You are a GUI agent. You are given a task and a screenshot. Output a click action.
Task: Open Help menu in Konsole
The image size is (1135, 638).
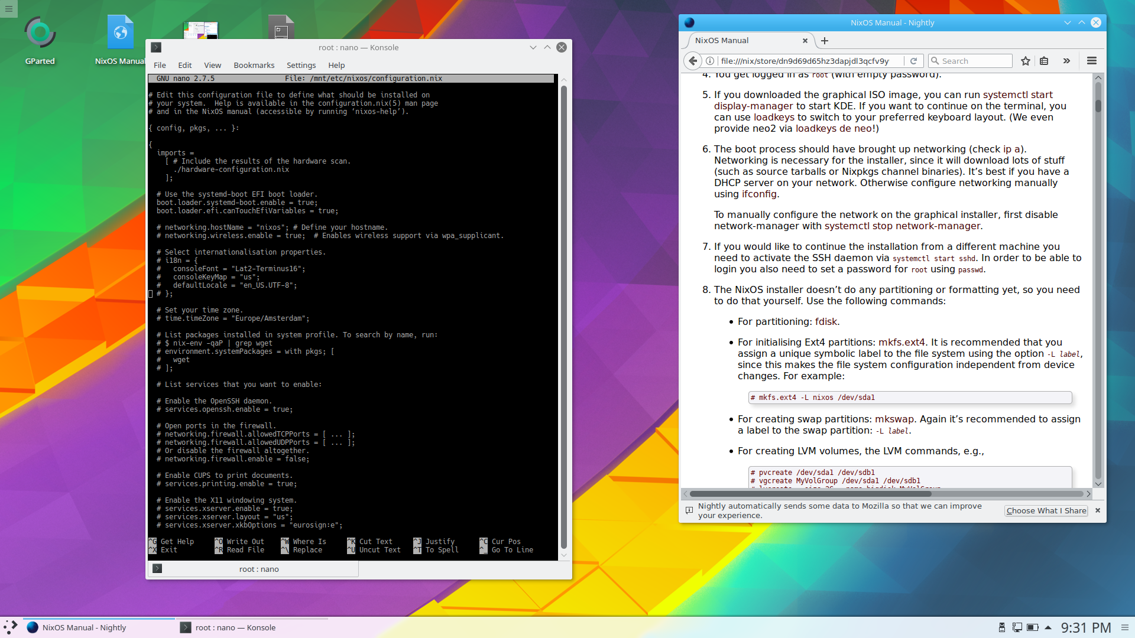tap(336, 65)
